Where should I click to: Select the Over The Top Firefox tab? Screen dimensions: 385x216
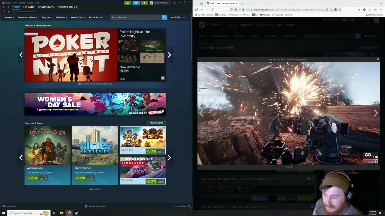(x=222, y=3)
